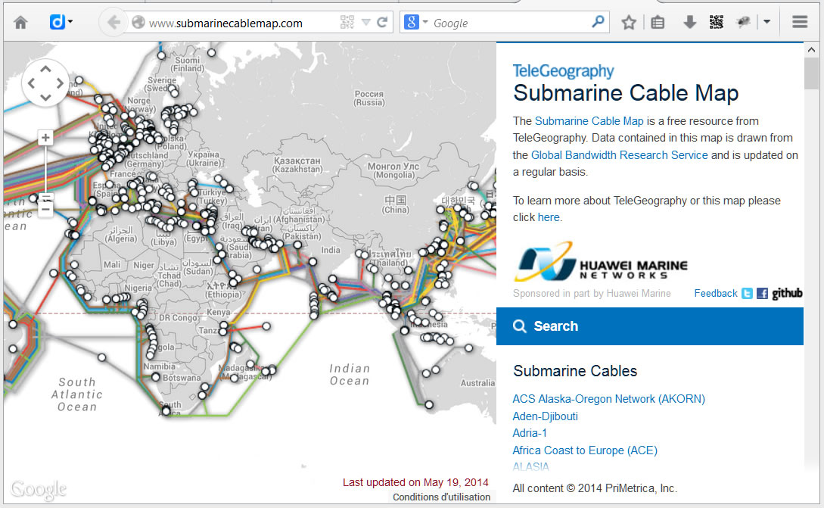Click the 'All content © 2014 PriMetrica, Inc.' footer
The width and height of the screenshot is (824, 508).
(x=595, y=488)
